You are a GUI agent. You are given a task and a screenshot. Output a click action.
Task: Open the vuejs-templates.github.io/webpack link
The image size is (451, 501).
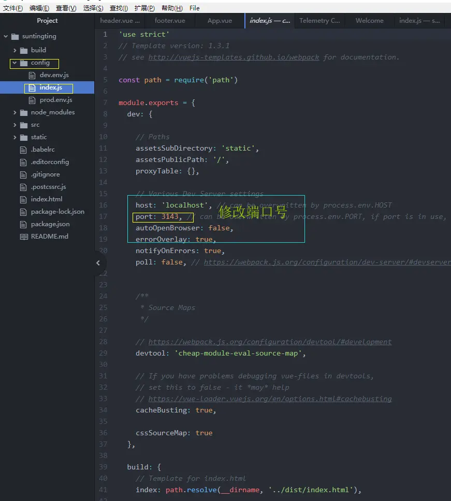234,57
